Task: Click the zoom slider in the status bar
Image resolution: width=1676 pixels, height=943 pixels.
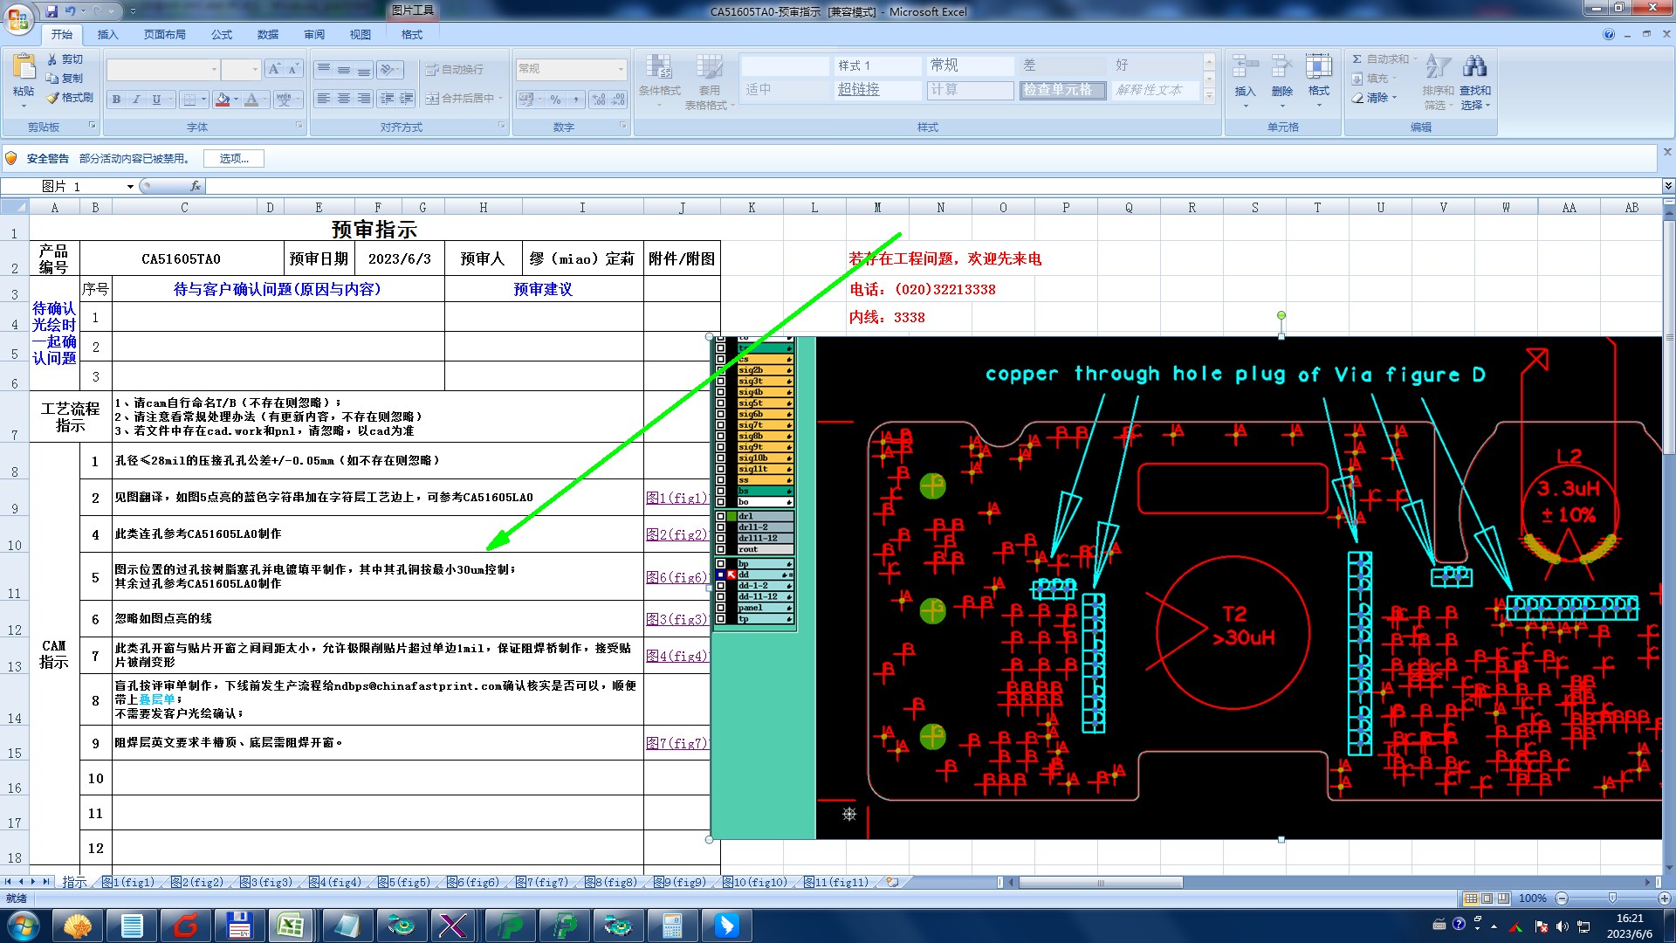Action: (x=1612, y=898)
